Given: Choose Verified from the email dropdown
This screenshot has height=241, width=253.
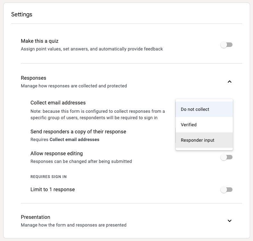Looking at the screenshot, I should [189, 125].
